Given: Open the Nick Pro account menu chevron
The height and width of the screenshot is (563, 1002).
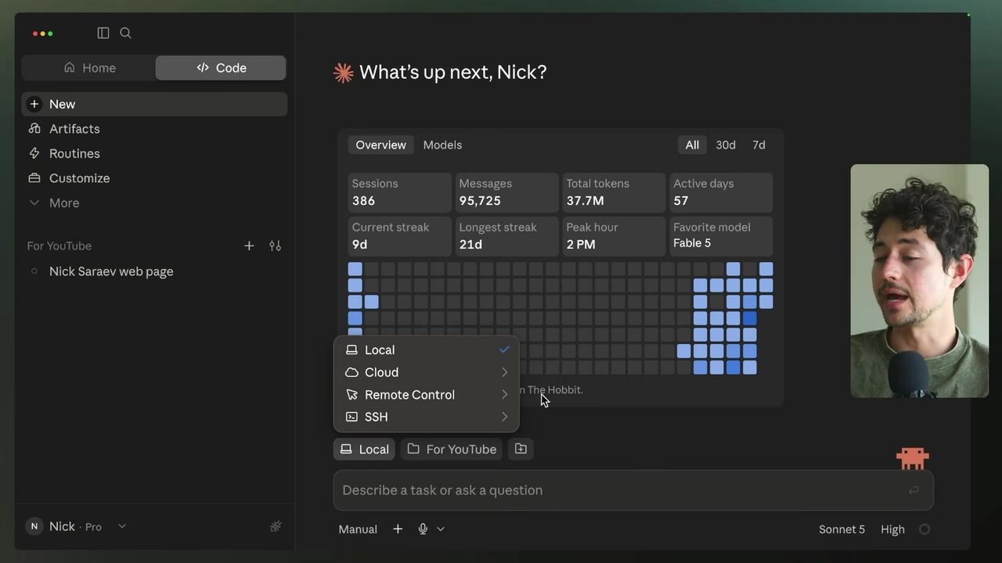Looking at the screenshot, I should click(122, 526).
